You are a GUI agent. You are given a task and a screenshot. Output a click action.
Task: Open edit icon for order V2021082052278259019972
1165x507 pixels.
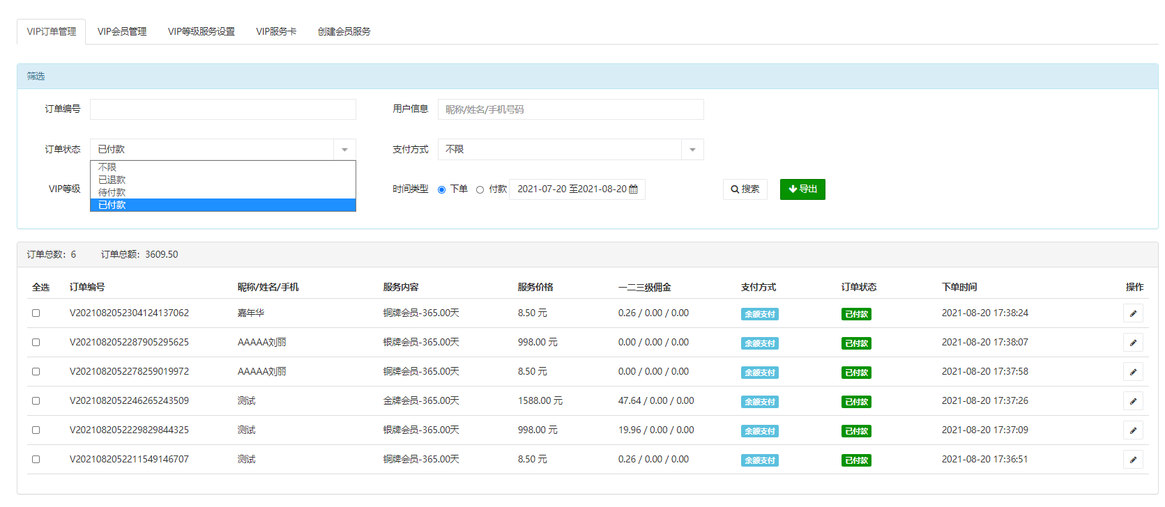coord(1133,372)
